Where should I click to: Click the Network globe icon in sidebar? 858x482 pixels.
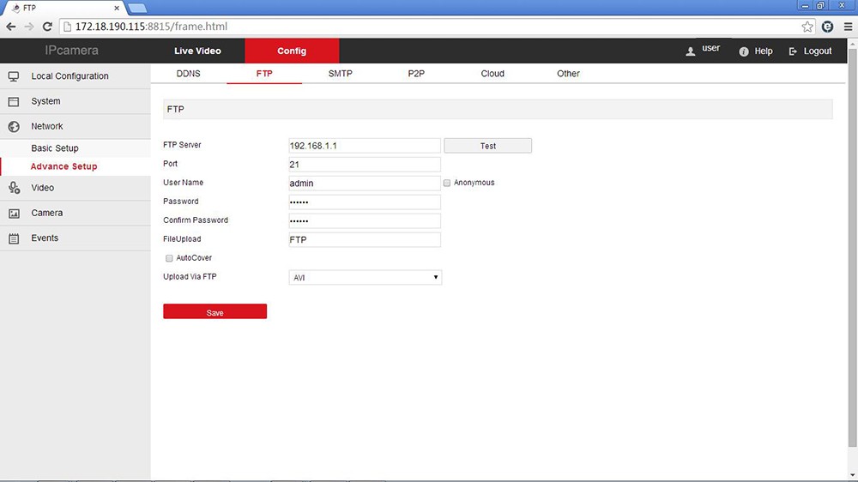click(14, 127)
